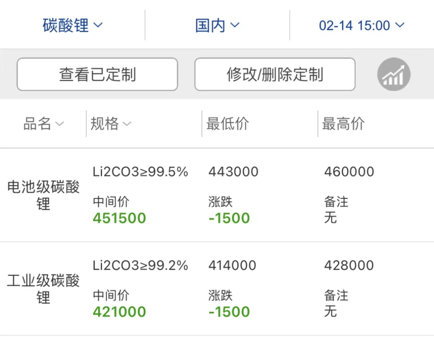Tap the chevron beside 碳酸锂
This screenshot has width=434, height=337.
98,25
